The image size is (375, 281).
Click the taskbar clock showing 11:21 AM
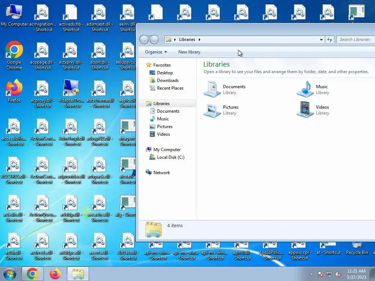pos(356,274)
